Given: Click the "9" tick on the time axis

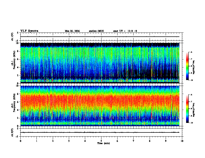Looking at the screenshot, I should (x=166, y=141).
